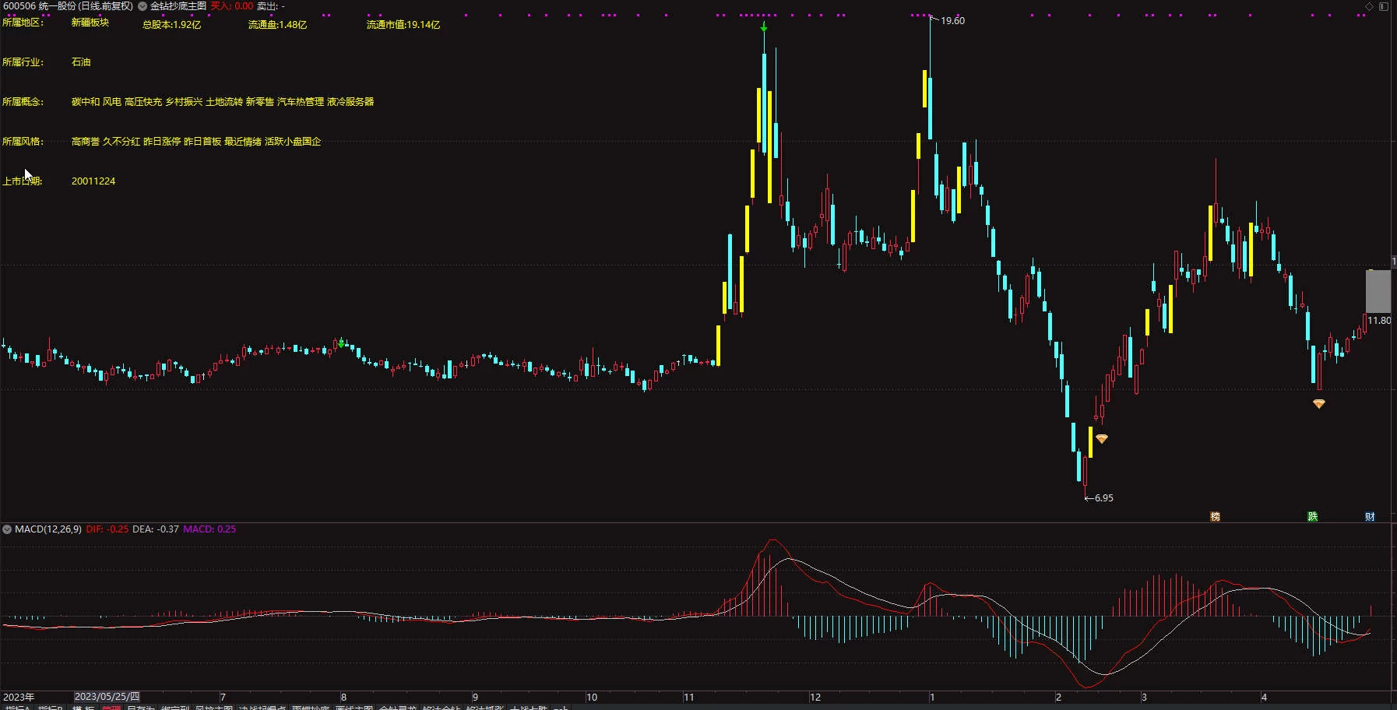
Task: Click the 液冷服务器 concept tag
Action: pyautogui.click(x=350, y=102)
